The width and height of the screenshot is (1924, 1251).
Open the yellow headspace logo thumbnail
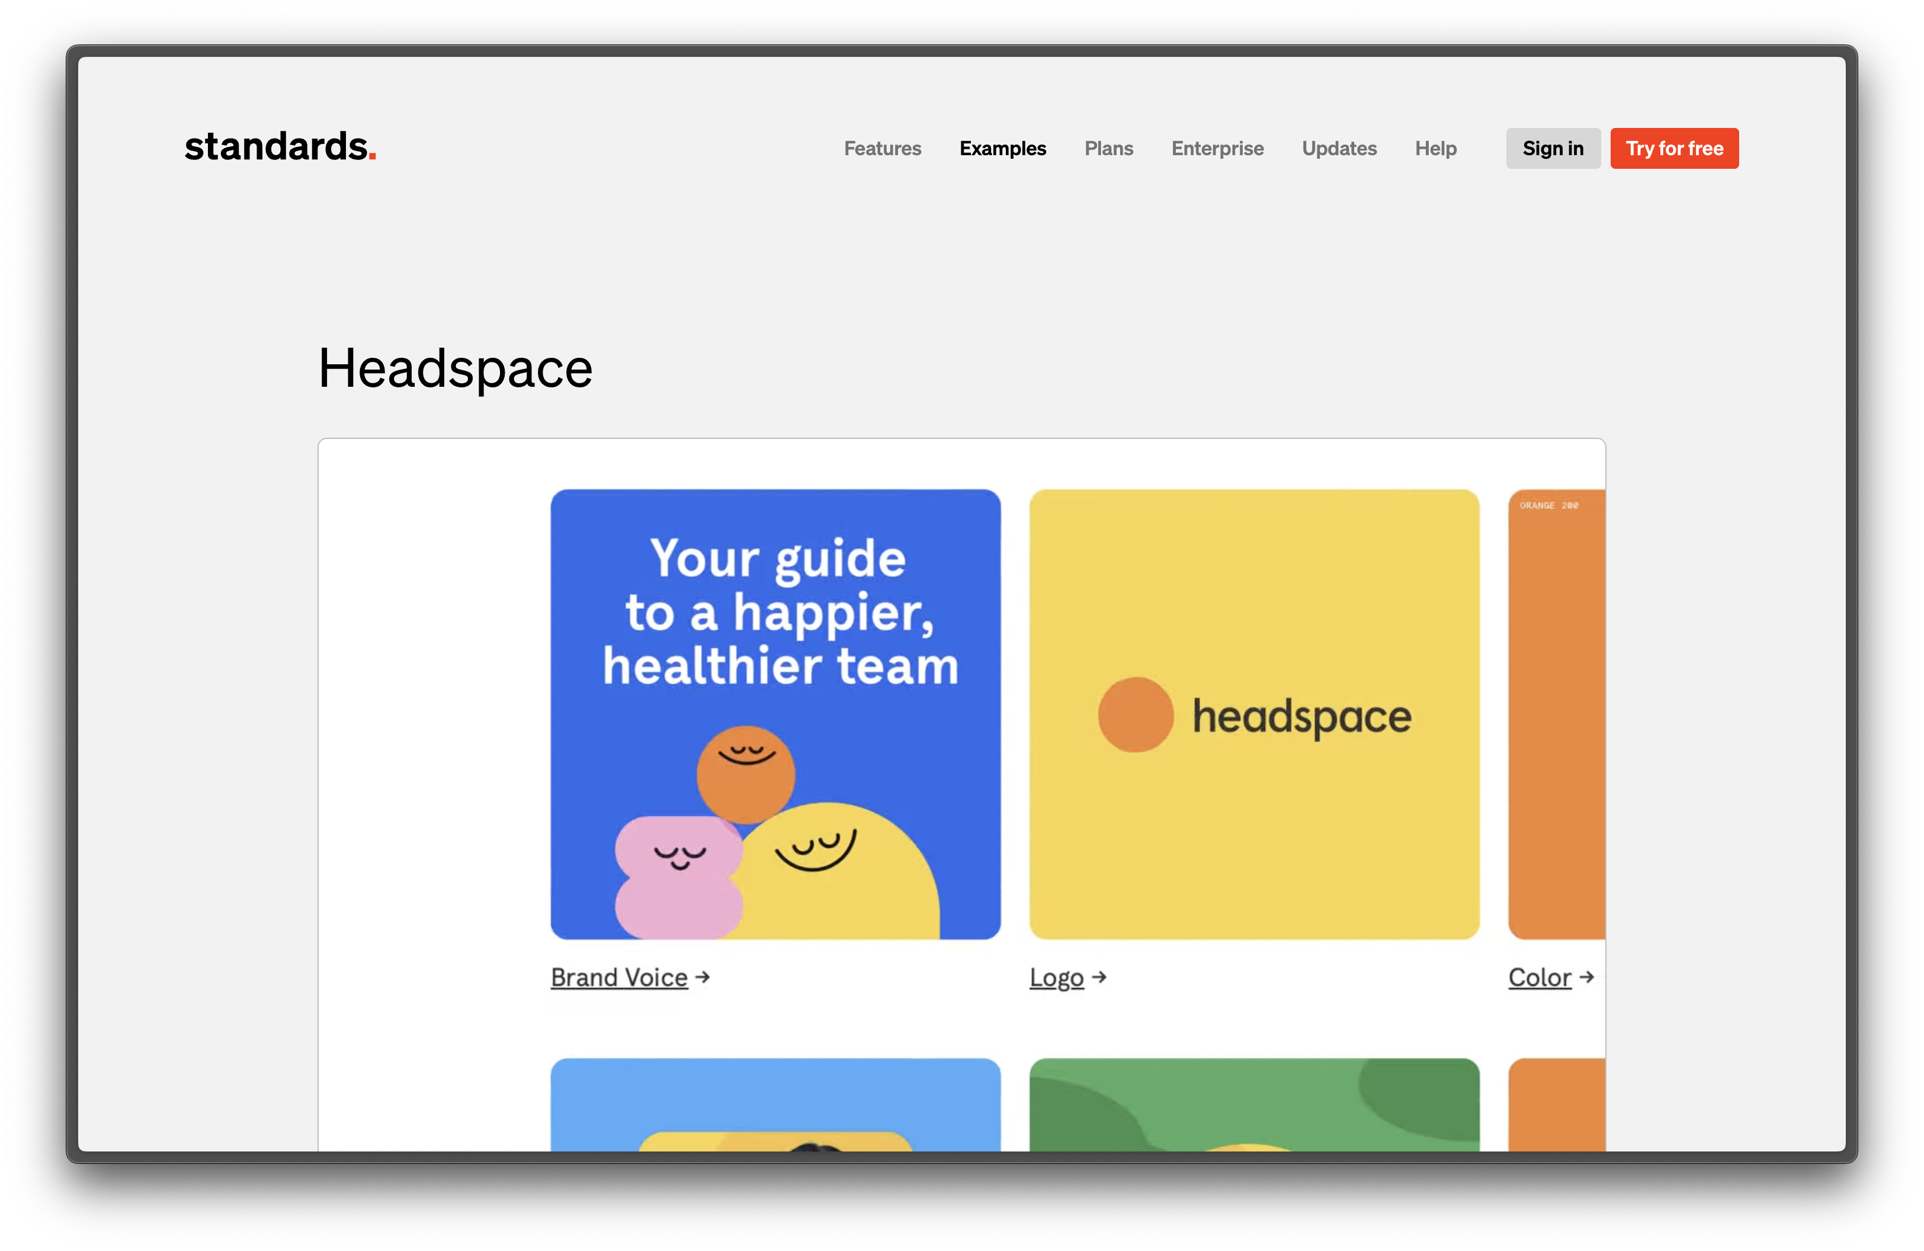[1254, 714]
